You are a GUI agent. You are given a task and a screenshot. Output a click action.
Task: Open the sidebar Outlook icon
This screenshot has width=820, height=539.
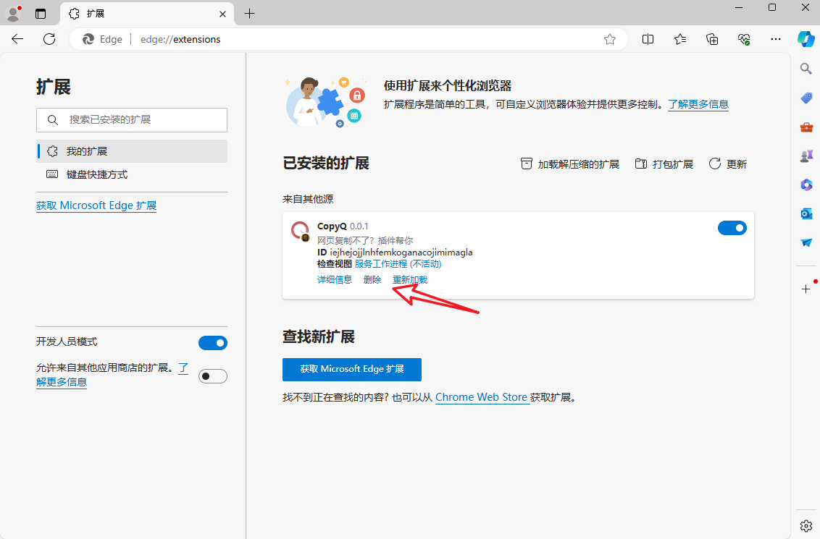pyautogui.click(x=806, y=213)
